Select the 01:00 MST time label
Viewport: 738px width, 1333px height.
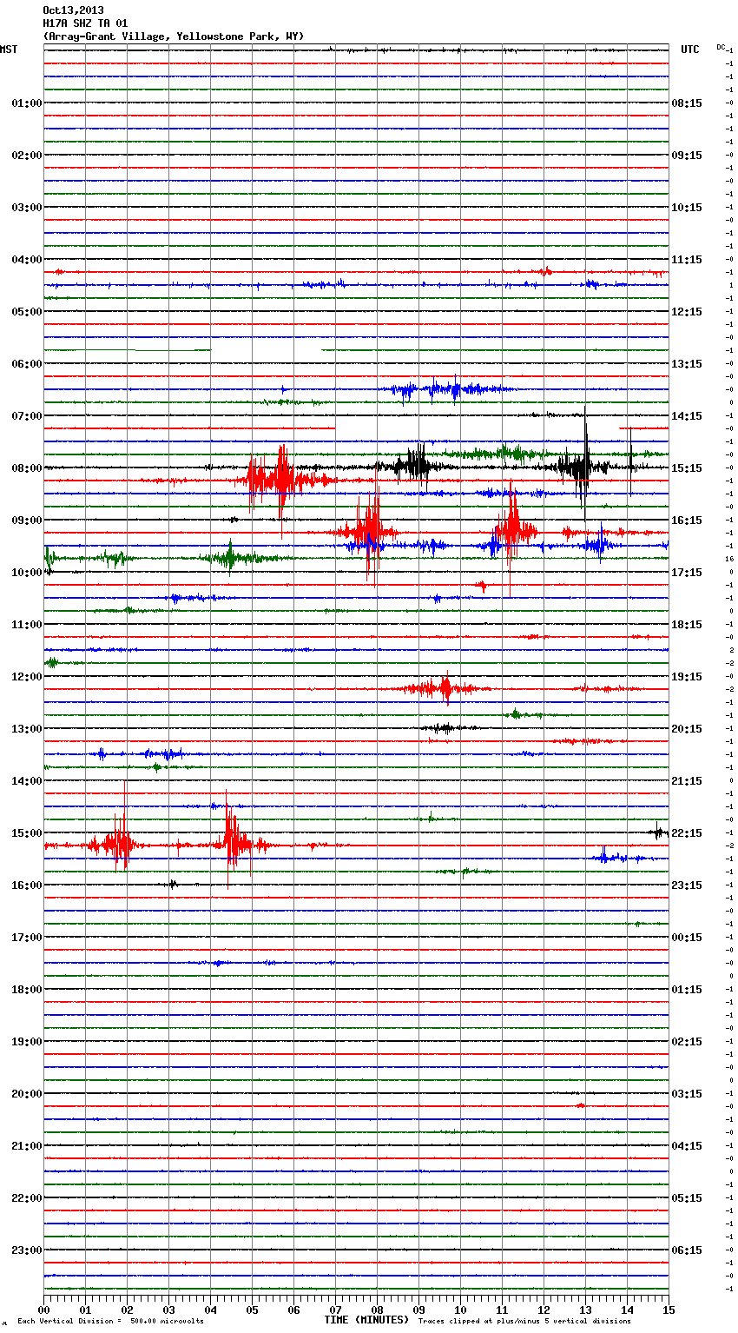[x=27, y=103]
